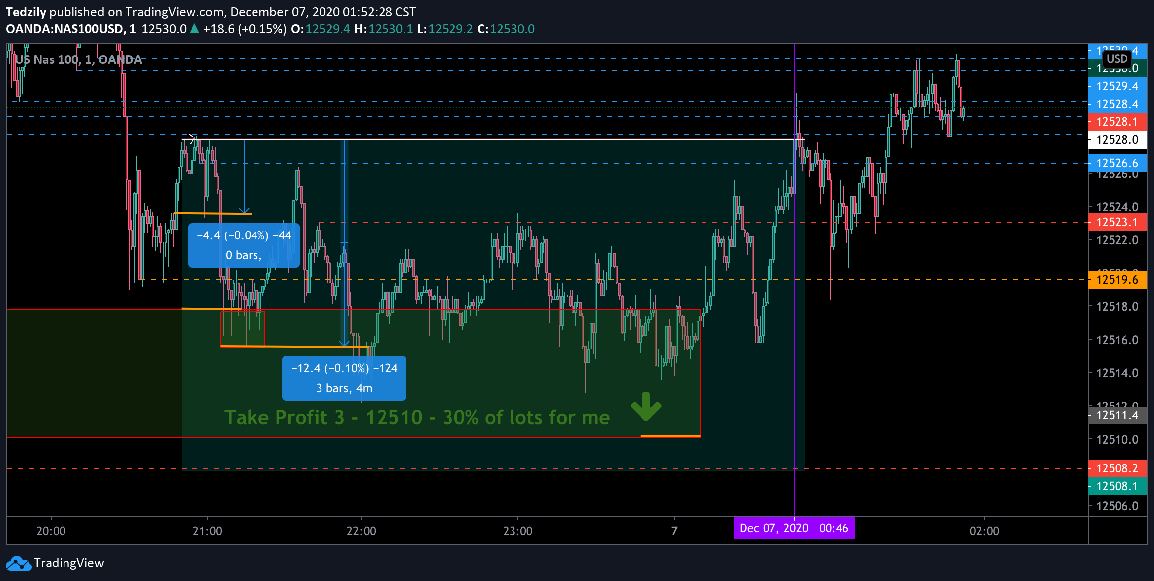This screenshot has width=1154, height=581.
Task: Click the 12522.0 price scale value
Action: coord(1117,240)
